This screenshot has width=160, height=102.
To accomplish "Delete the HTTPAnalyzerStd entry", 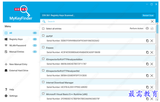I will pos(152,75).
